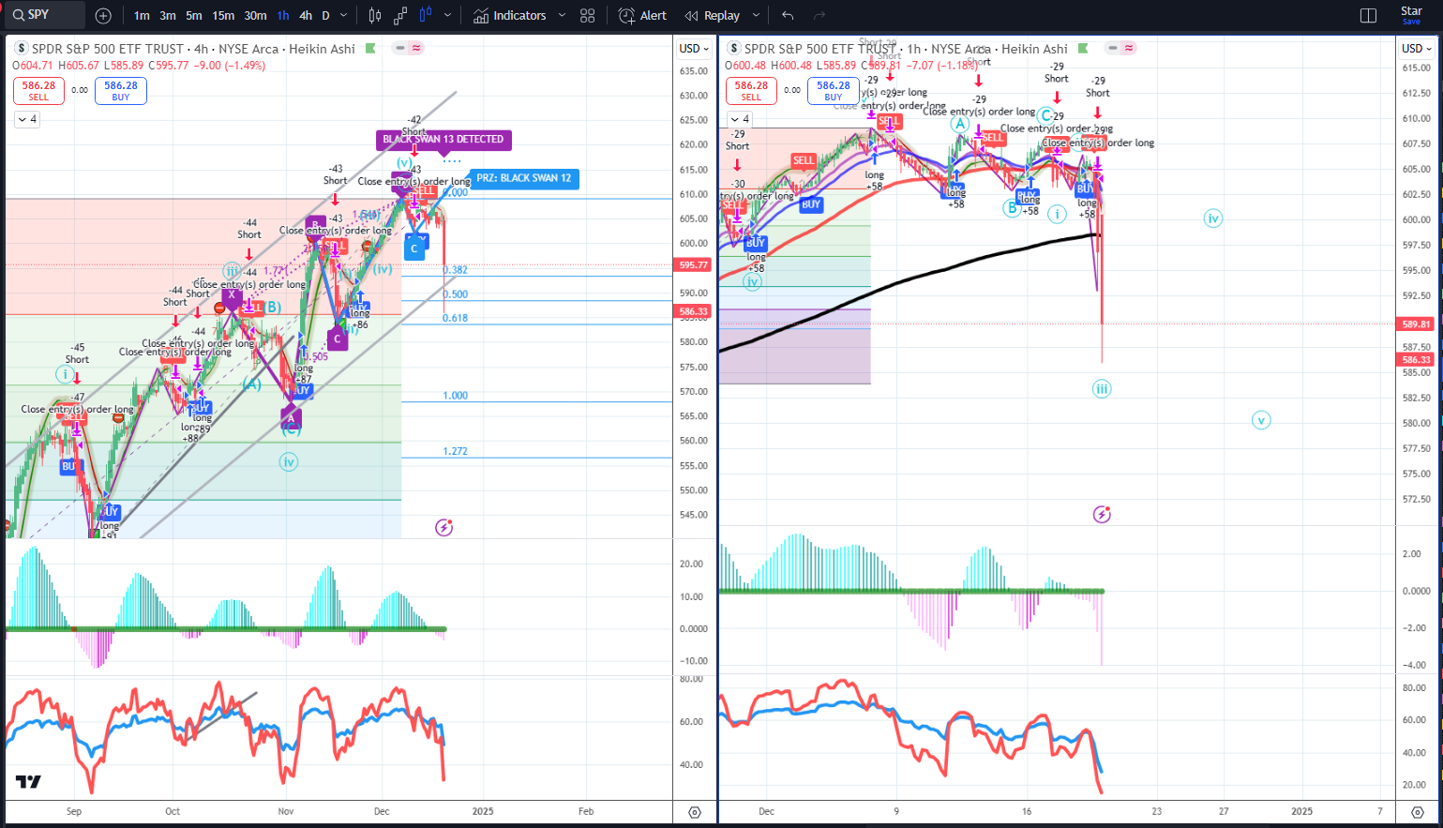Open time axis settings gear on 4h chart
The image size is (1443, 828).
695,812
